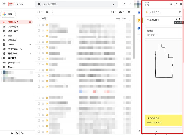Open the Notes label
This screenshot has width=184, height=135.
(x=16, y=67)
